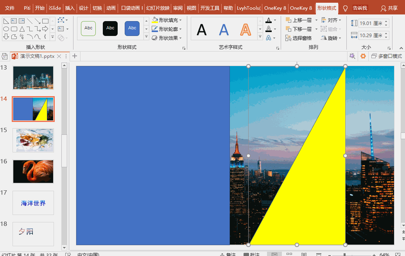Open the Align (对齐) dropdown
The image size is (405, 256).
332,20
